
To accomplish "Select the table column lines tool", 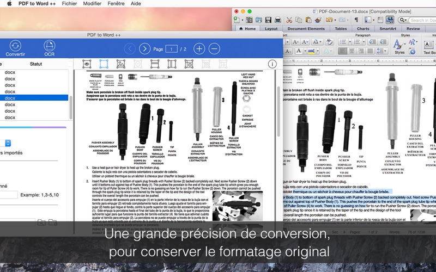I will (x=172, y=64).
